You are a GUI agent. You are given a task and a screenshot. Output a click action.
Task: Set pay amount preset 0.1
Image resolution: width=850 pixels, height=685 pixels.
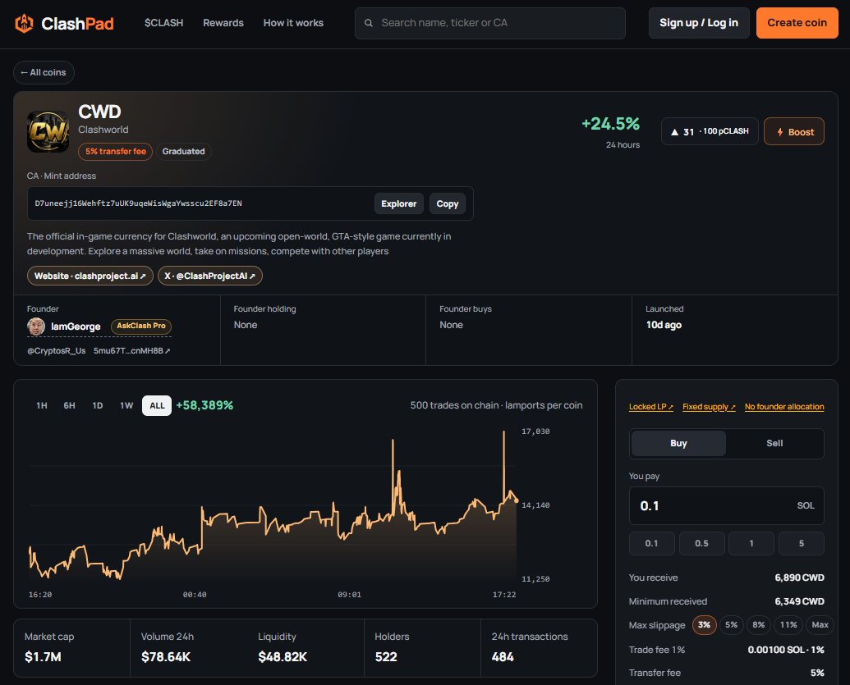[x=651, y=544]
